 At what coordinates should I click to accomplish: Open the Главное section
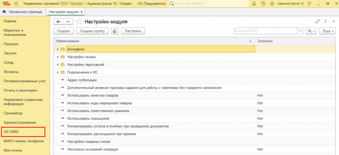tap(10, 21)
